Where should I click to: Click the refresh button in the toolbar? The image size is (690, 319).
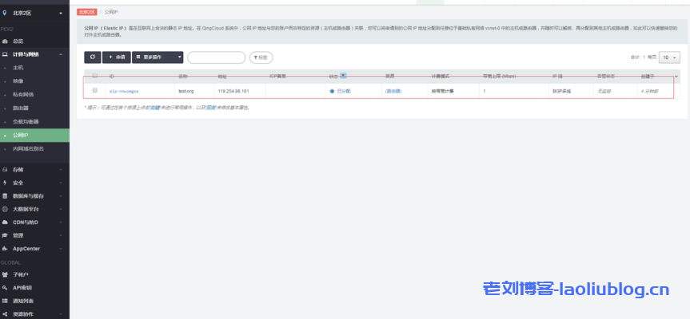[x=93, y=57]
